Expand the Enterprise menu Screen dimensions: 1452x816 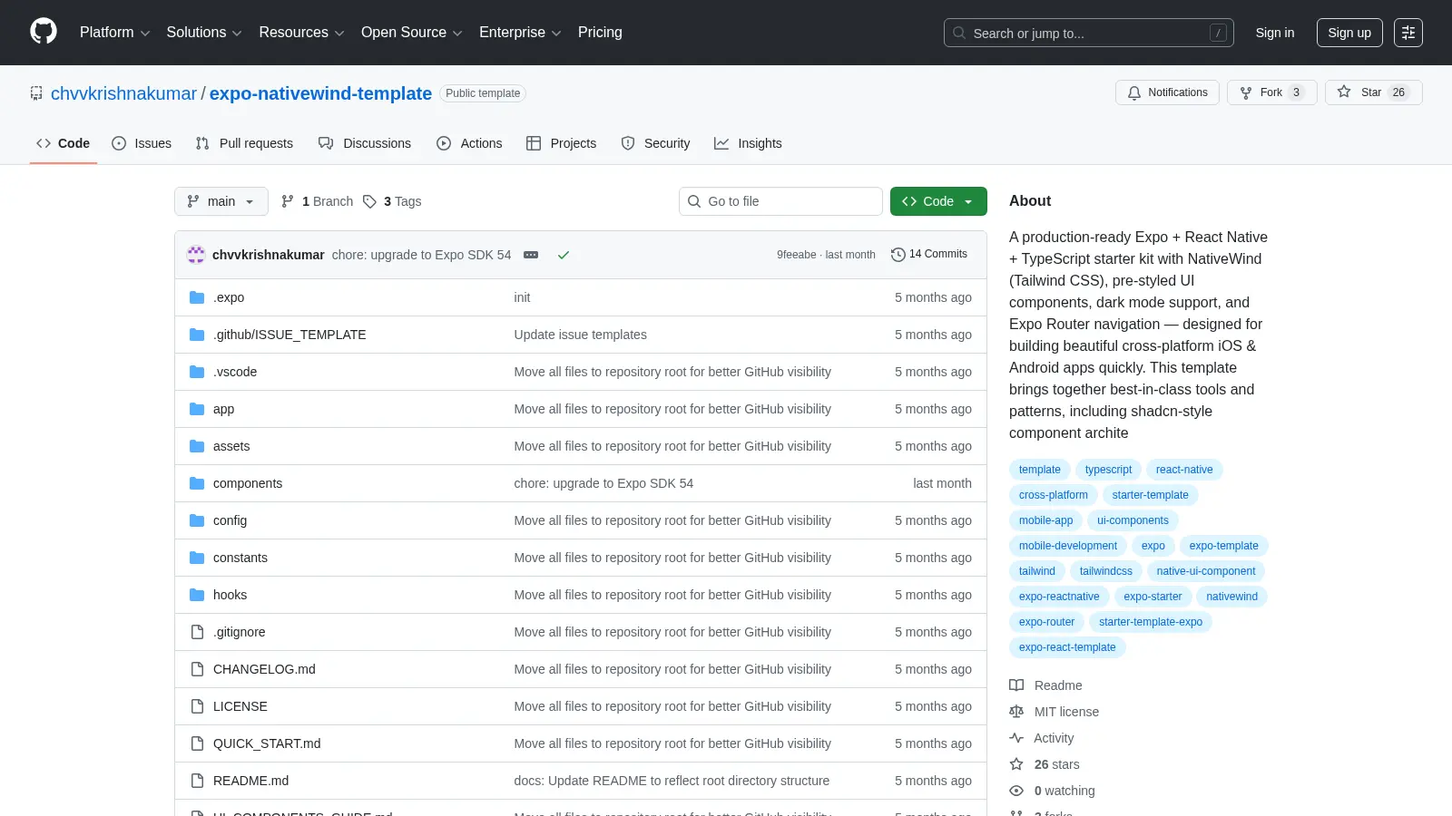(x=520, y=33)
